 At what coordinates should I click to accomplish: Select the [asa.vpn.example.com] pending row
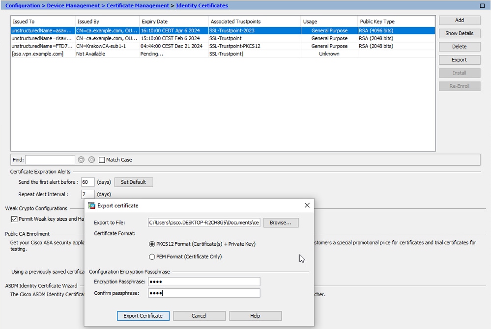(223, 54)
